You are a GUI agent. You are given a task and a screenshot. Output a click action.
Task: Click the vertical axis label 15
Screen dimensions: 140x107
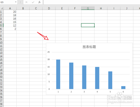pyautogui.click(x=48, y=67)
